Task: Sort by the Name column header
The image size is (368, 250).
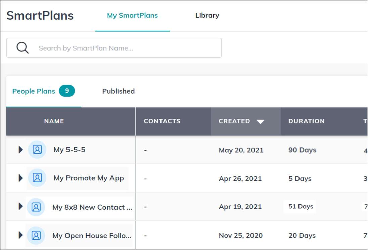Action: tap(54, 121)
